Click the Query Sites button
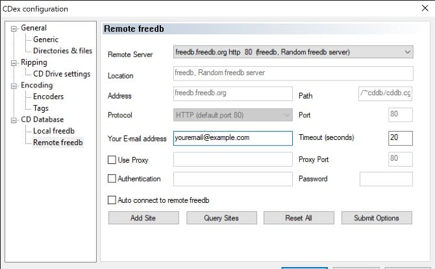Screen dimensions: 435x269 221,218
